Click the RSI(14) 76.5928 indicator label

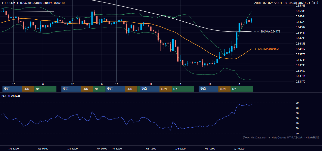click(11, 96)
